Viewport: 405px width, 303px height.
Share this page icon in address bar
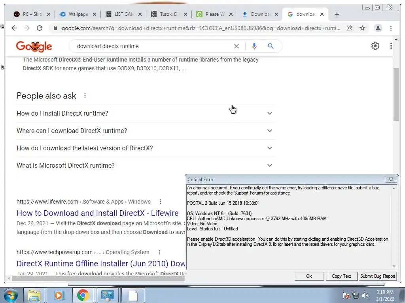click(350, 28)
